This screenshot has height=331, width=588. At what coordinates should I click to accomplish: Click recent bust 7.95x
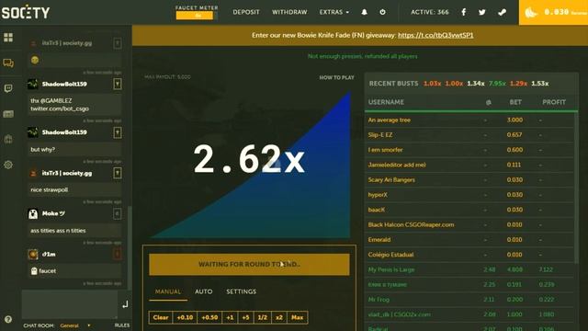pos(497,84)
